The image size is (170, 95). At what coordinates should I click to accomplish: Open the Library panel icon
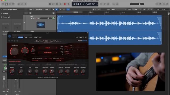(x=3, y=4)
